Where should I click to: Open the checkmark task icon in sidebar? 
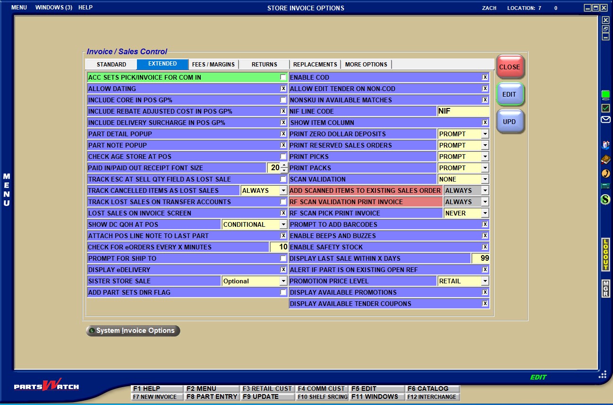click(605, 108)
